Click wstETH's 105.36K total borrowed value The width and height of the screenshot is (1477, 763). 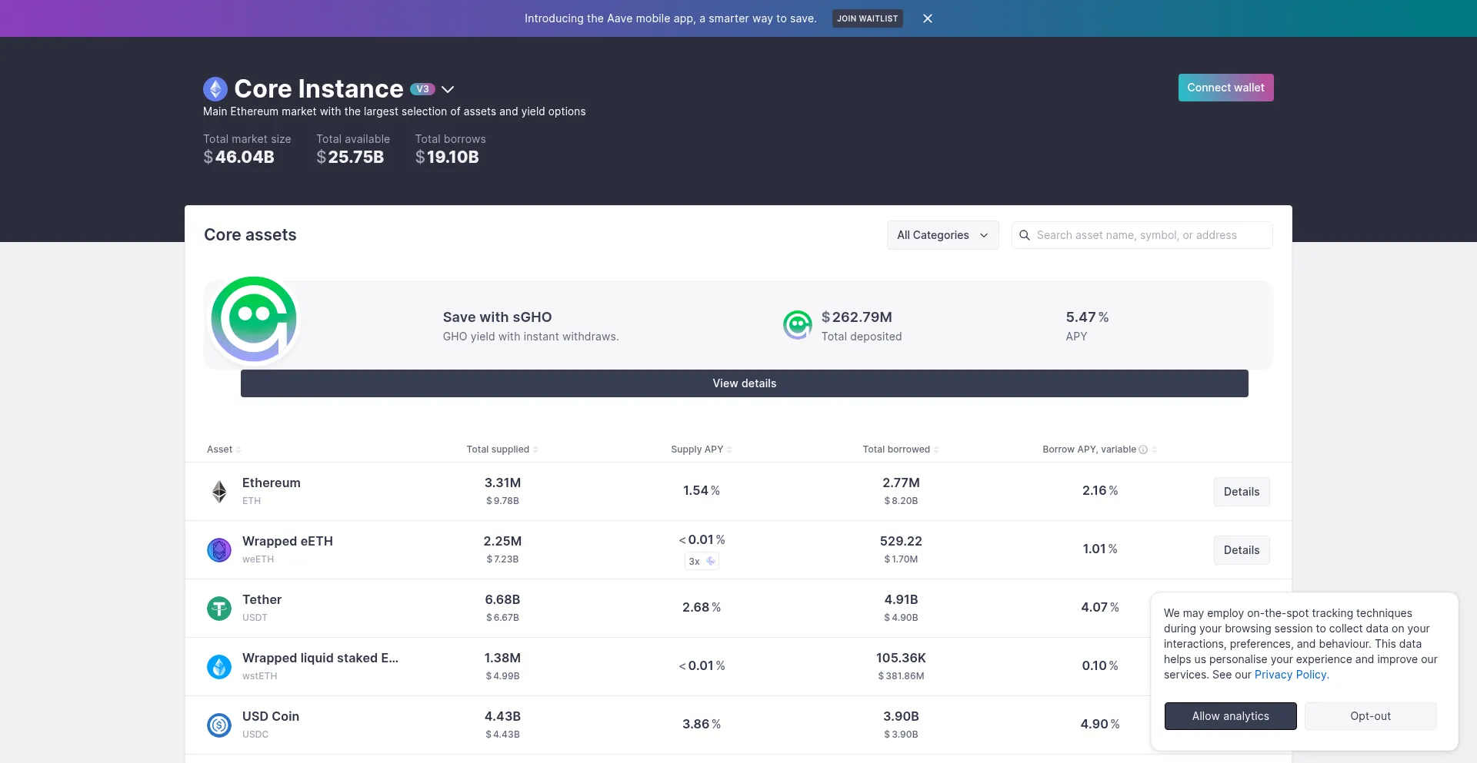(901, 658)
